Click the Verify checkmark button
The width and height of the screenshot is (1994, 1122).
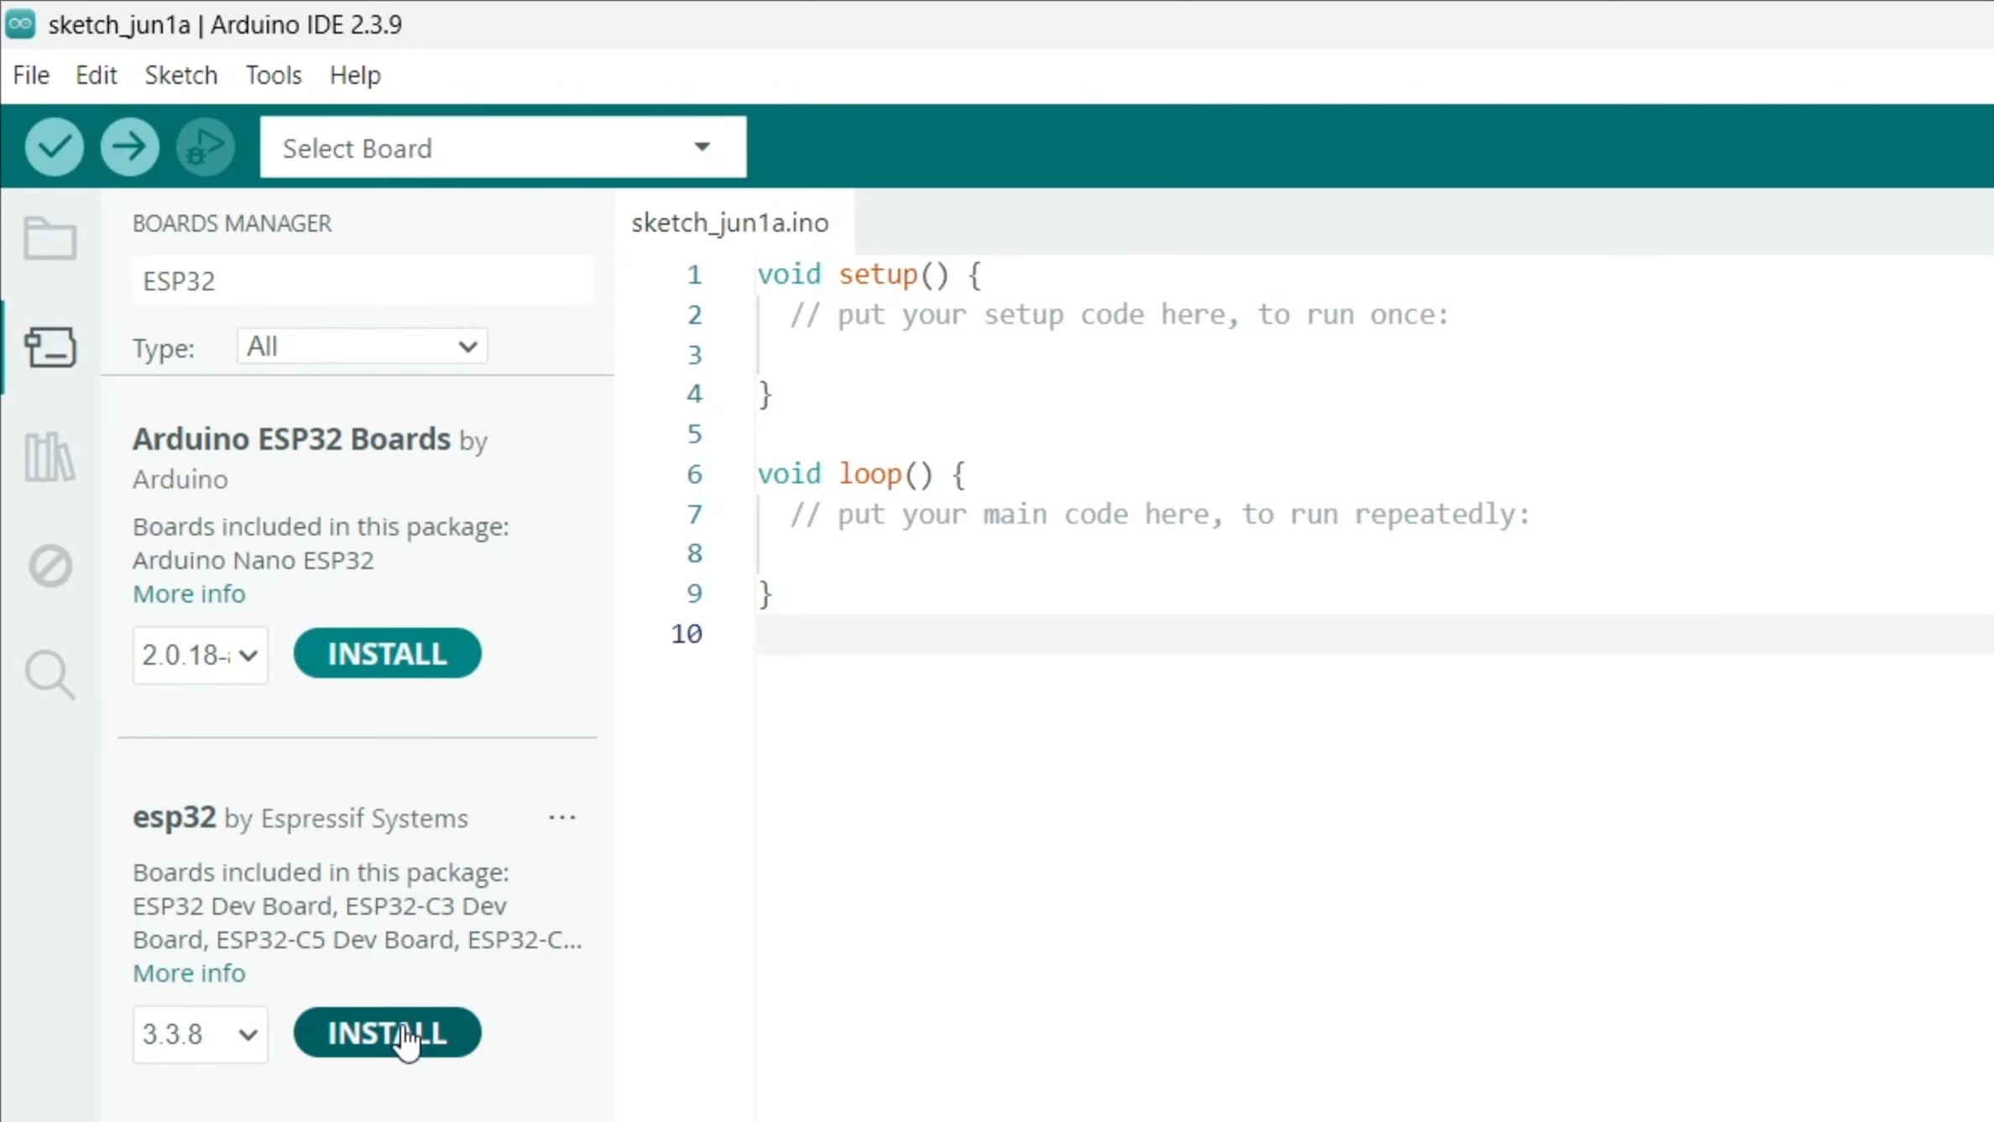(54, 147)
